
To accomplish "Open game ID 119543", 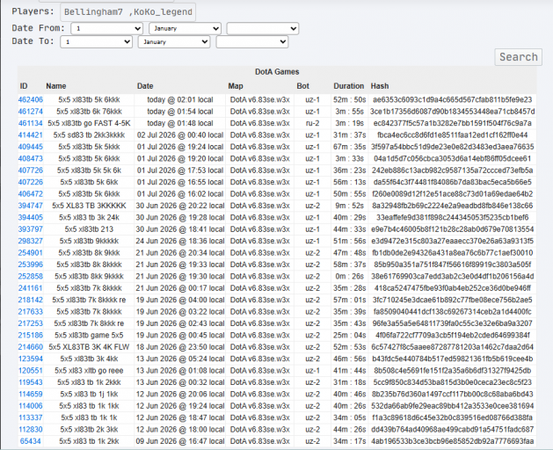I will (x=30, y=382).
